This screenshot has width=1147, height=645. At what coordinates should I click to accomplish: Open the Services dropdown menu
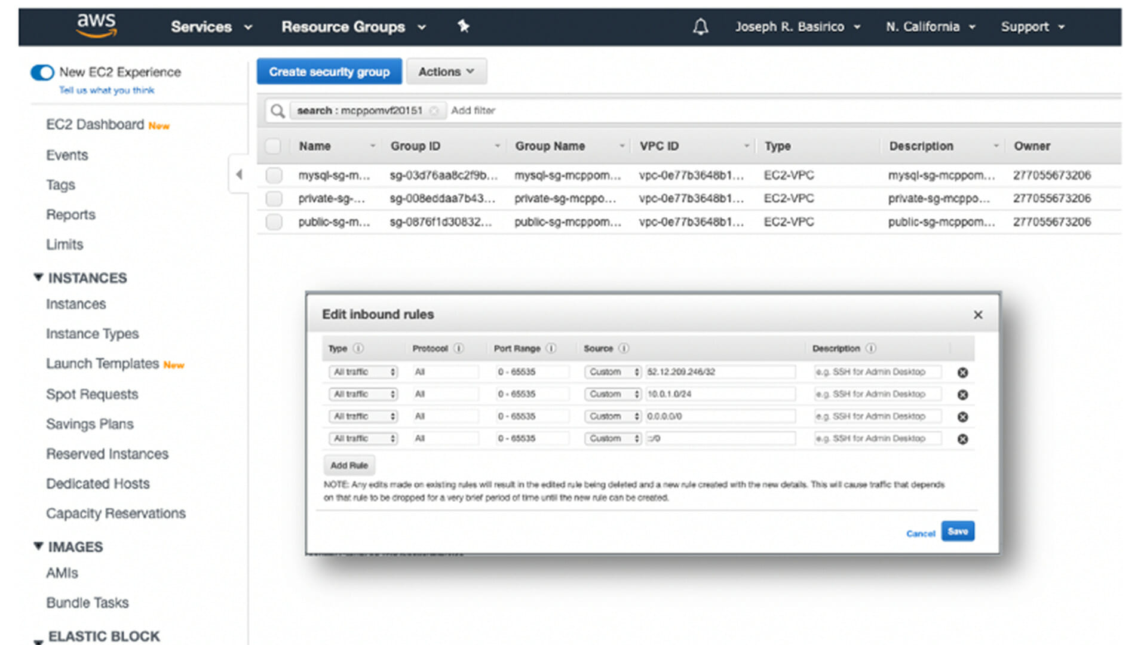tap(211, 27)
